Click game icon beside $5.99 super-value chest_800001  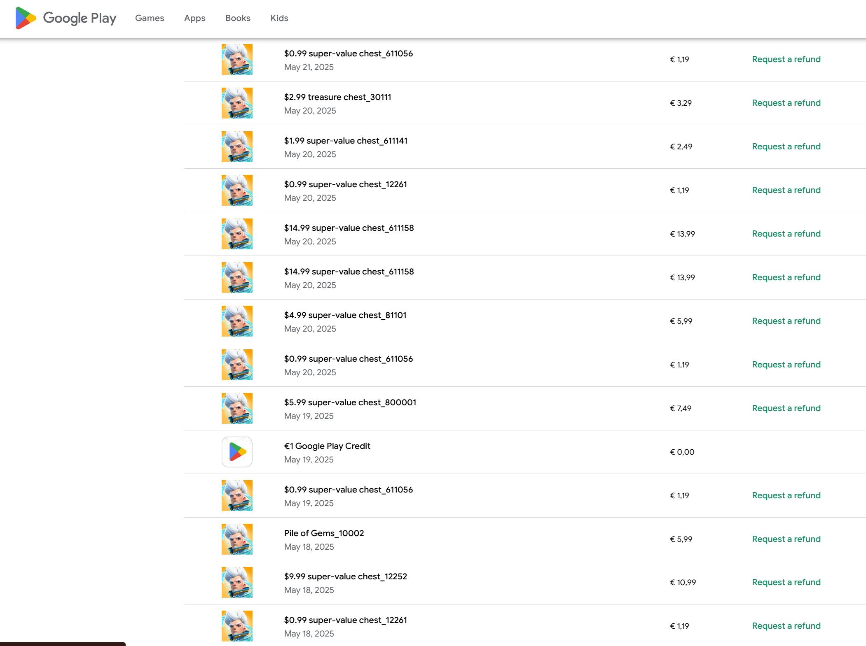pyautogui.click(x=237, y=408)
